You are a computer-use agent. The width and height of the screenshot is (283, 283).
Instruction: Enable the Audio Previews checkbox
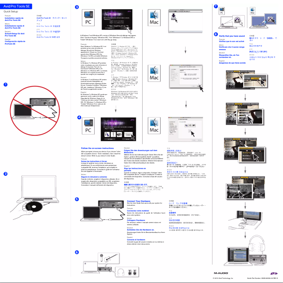point(240,187)
